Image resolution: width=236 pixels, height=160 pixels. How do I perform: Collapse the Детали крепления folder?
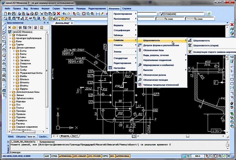tap(10, 48)
